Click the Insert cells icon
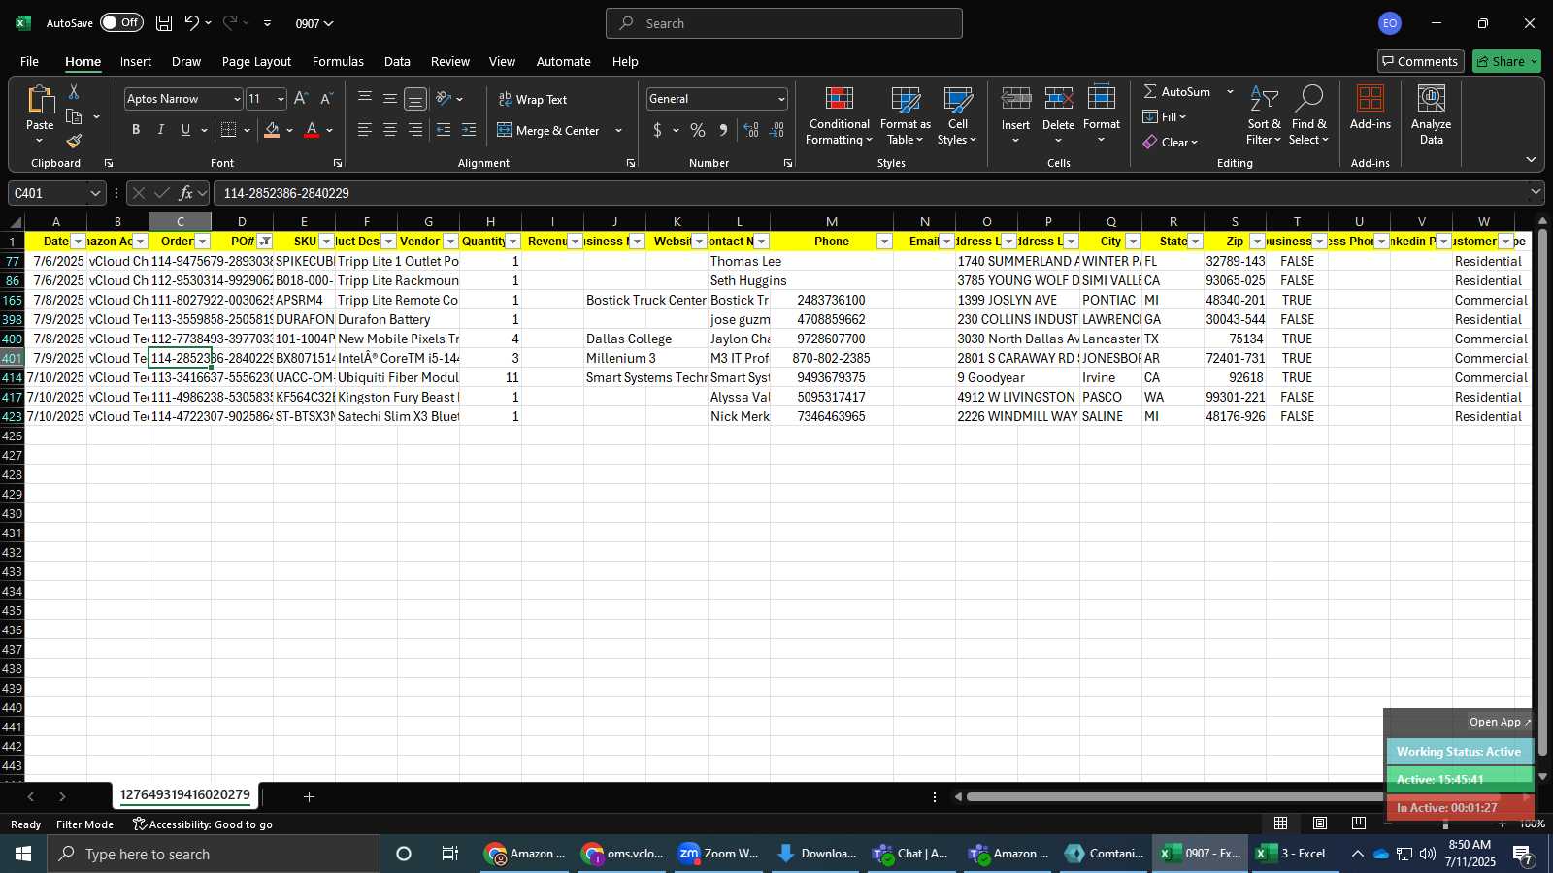1553x873 pixels. pos(1016,98)
